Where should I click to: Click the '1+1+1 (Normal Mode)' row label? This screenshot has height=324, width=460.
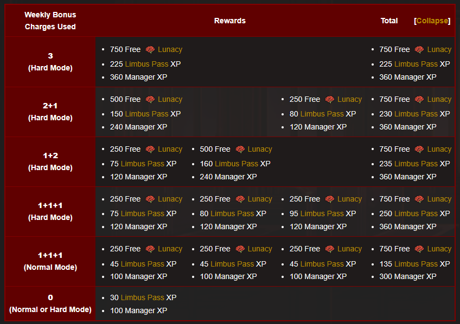pos(50,261)
